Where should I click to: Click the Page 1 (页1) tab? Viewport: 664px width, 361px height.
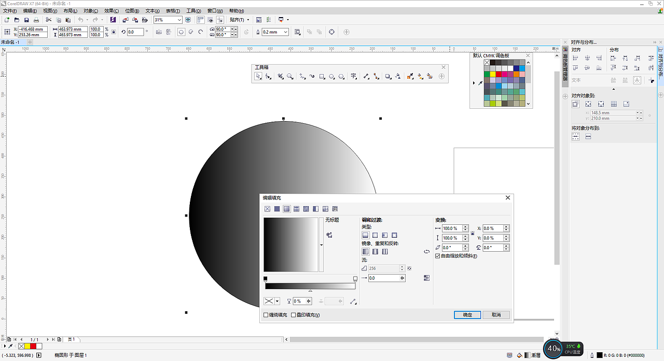point(72,340)
